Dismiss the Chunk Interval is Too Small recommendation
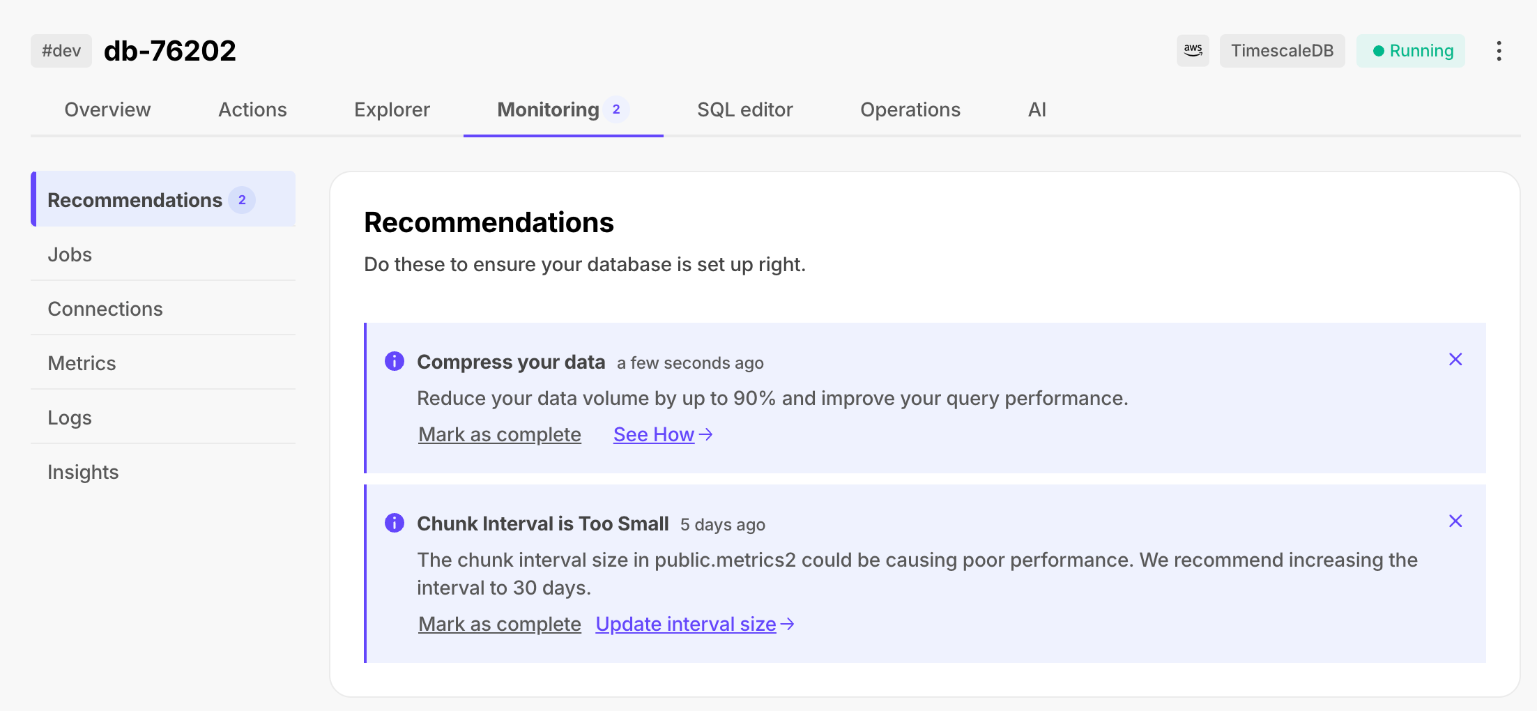The height and width of the screenshot is (711, 1537). [x=1455, y=521]
